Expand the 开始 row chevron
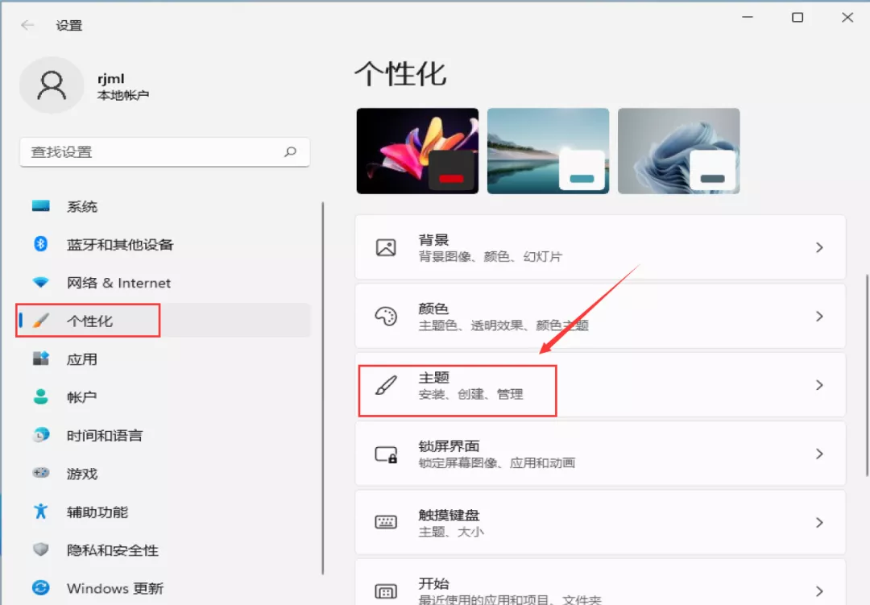The image size is (870, 605). 819,591
